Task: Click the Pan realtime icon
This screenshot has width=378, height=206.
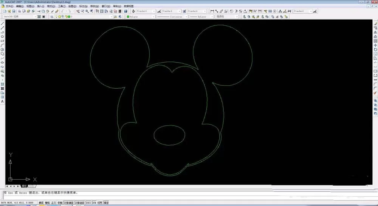Action: point(78,11)
